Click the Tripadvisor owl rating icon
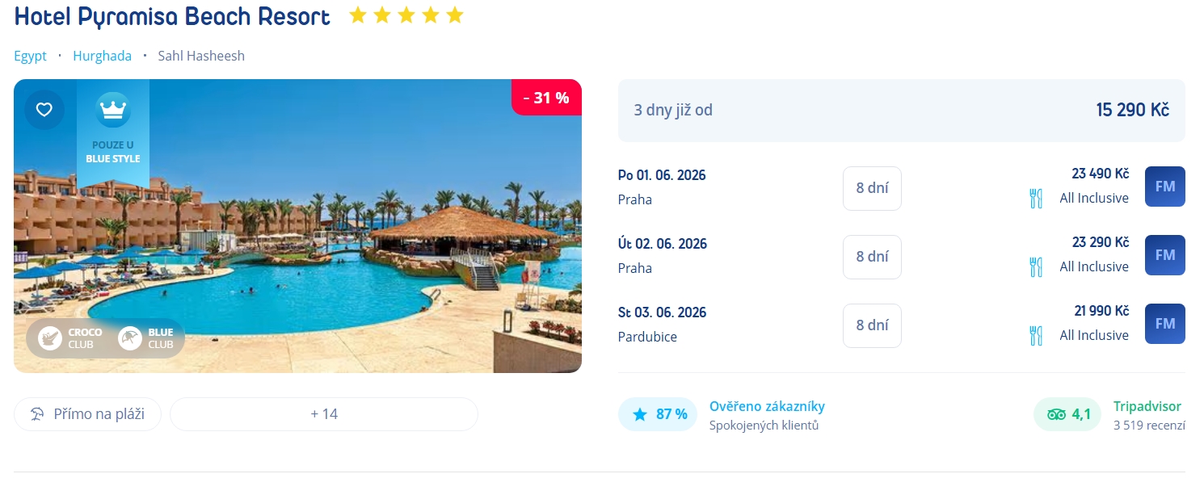Viewport: 1204px width, 478px height. (x=1056, y=415)
